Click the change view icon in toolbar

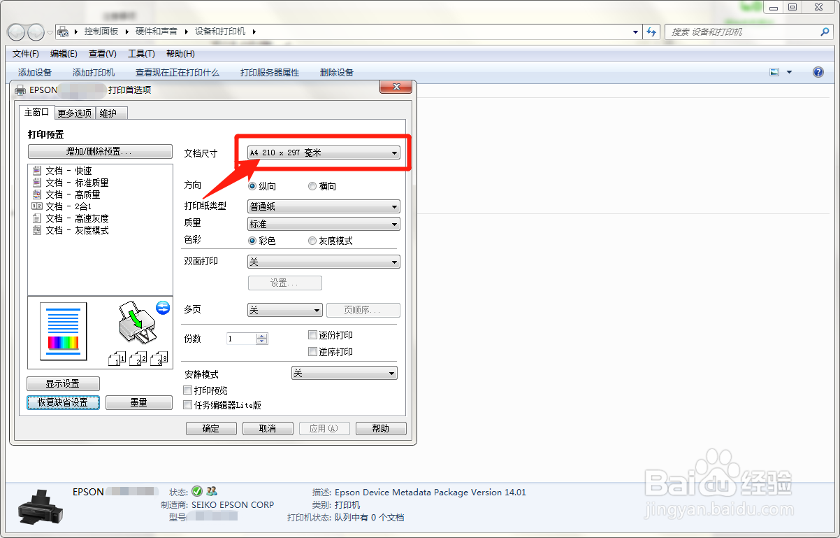774,72
